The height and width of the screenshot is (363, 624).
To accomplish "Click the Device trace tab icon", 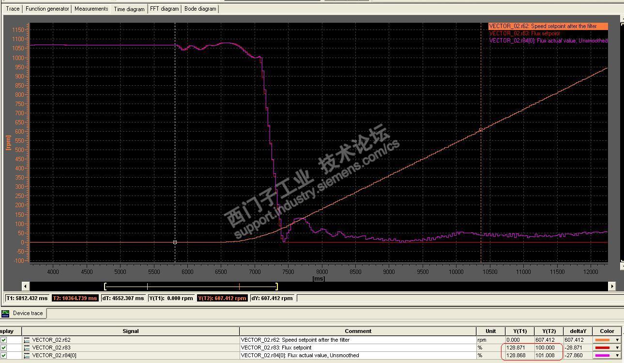I will [5, 313].
